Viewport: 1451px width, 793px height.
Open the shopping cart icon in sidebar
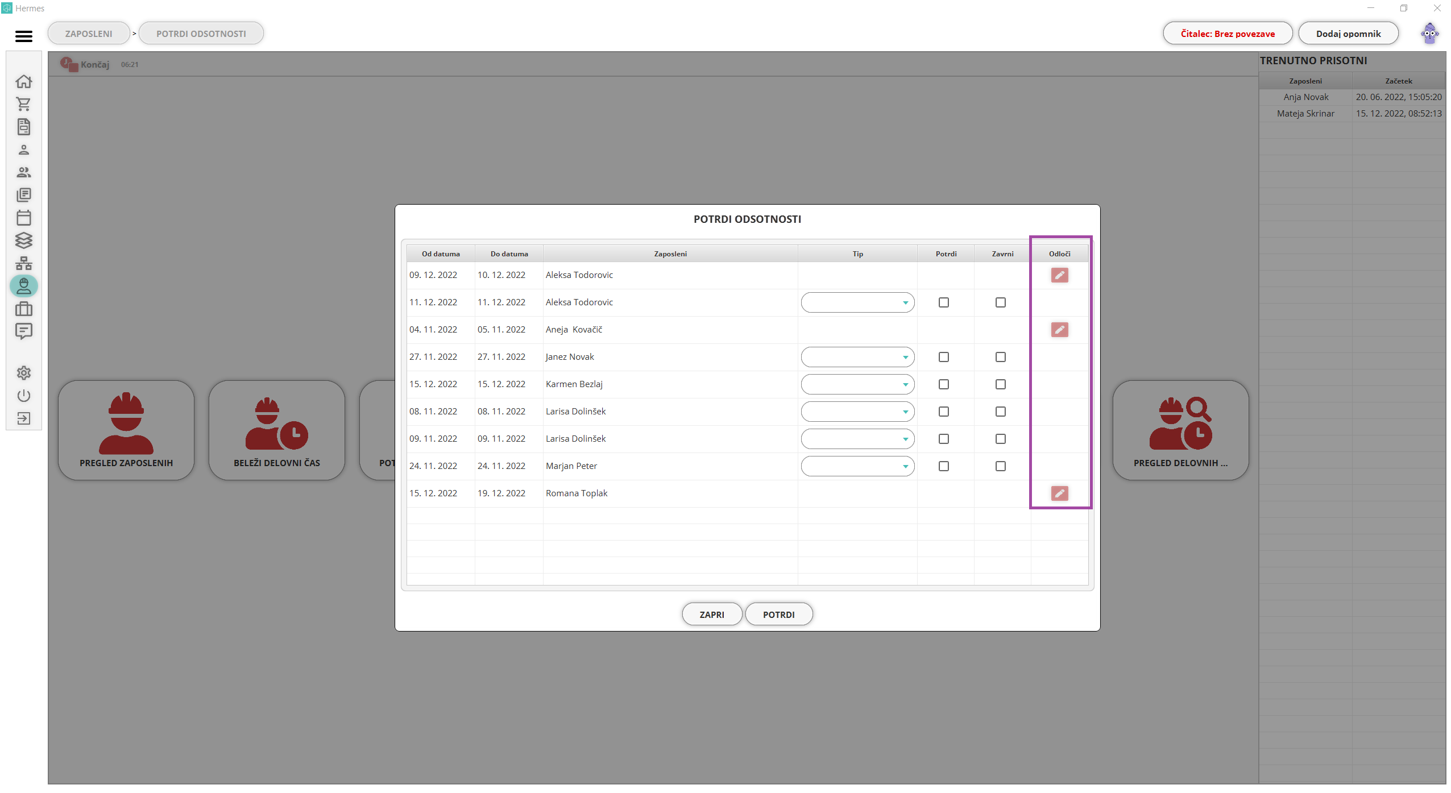(23, 104)
